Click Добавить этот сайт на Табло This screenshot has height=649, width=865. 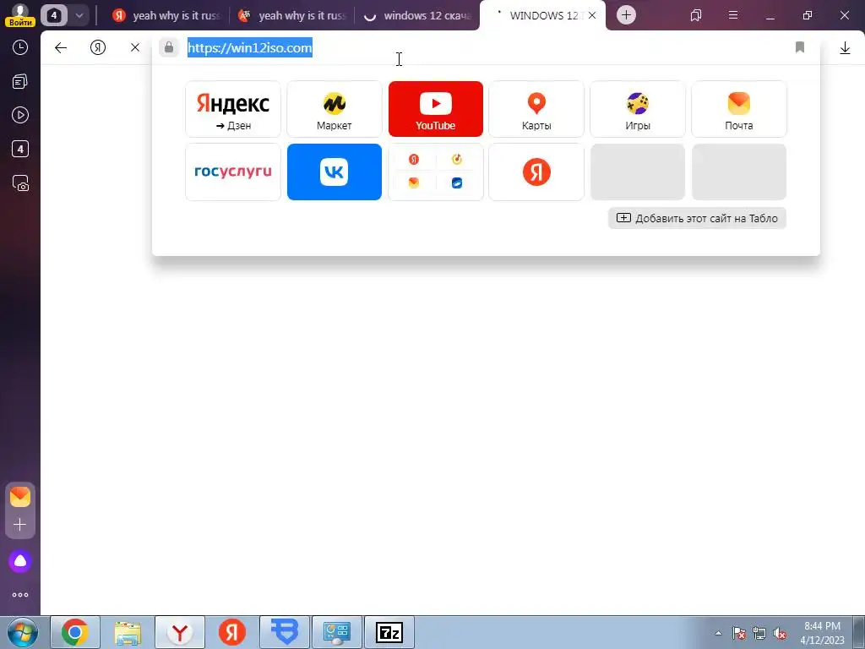[697, 218]
